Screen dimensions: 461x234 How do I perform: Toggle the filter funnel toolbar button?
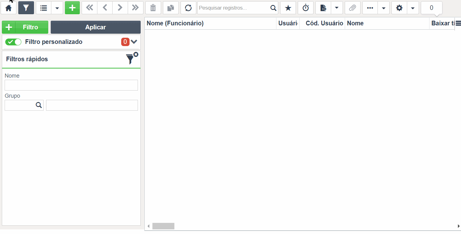point(26,8)
